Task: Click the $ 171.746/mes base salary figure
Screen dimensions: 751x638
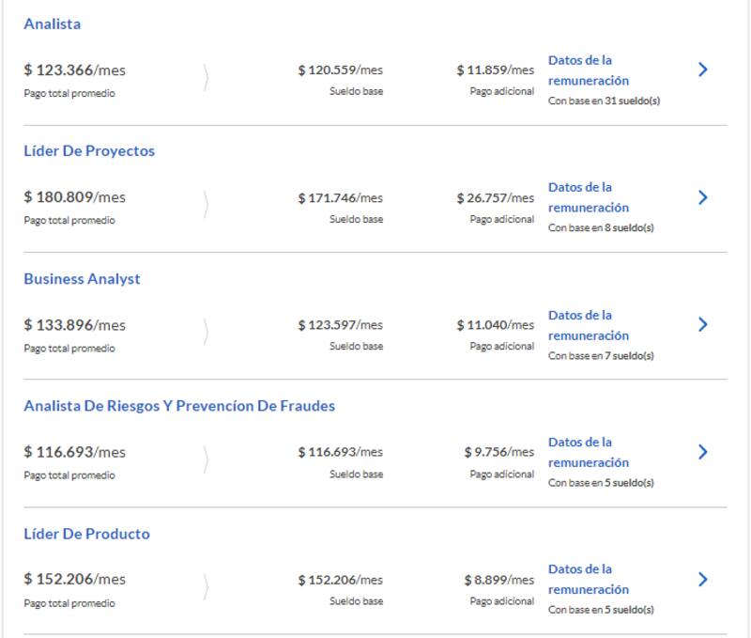Action: point(340,198)
